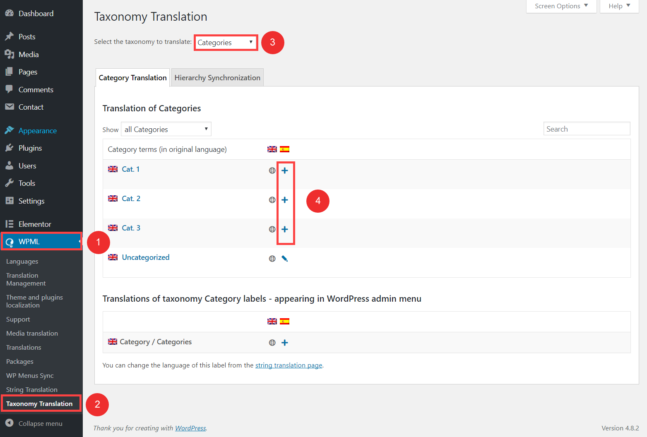Add Spanish translation for Cat. 3

[285, 229]
